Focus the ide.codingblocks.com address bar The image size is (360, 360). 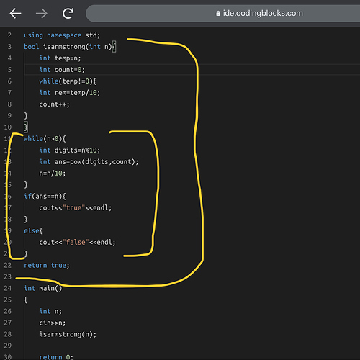click(x=222, y=14)
